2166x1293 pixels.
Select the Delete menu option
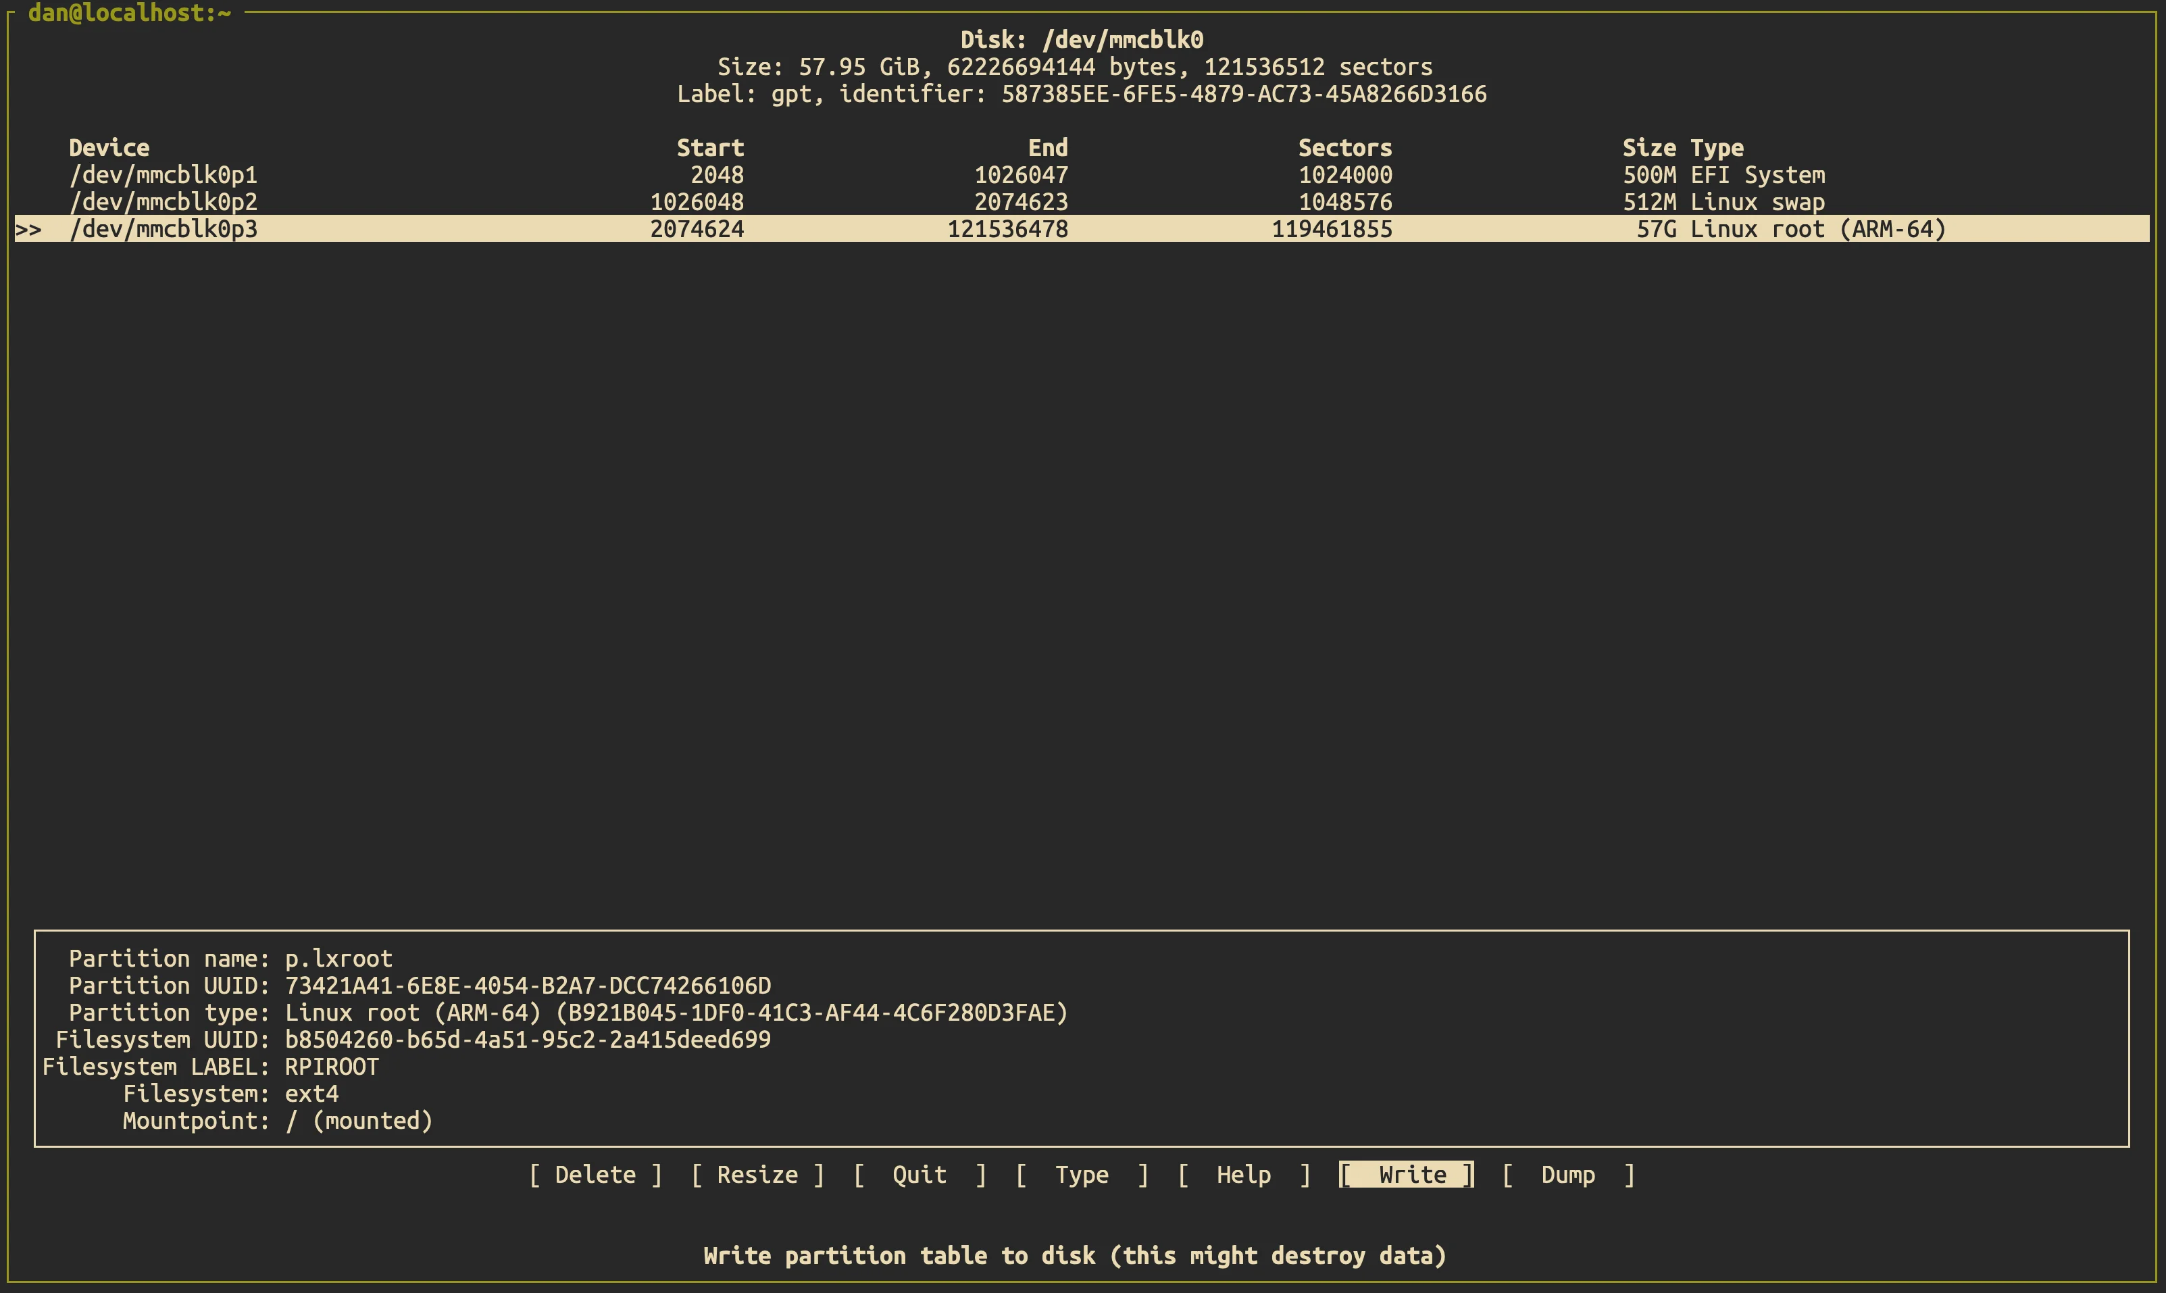tap(595, 1175)
